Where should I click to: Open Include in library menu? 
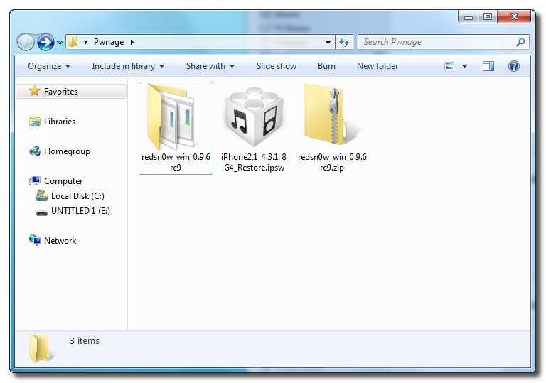point(128,66)
